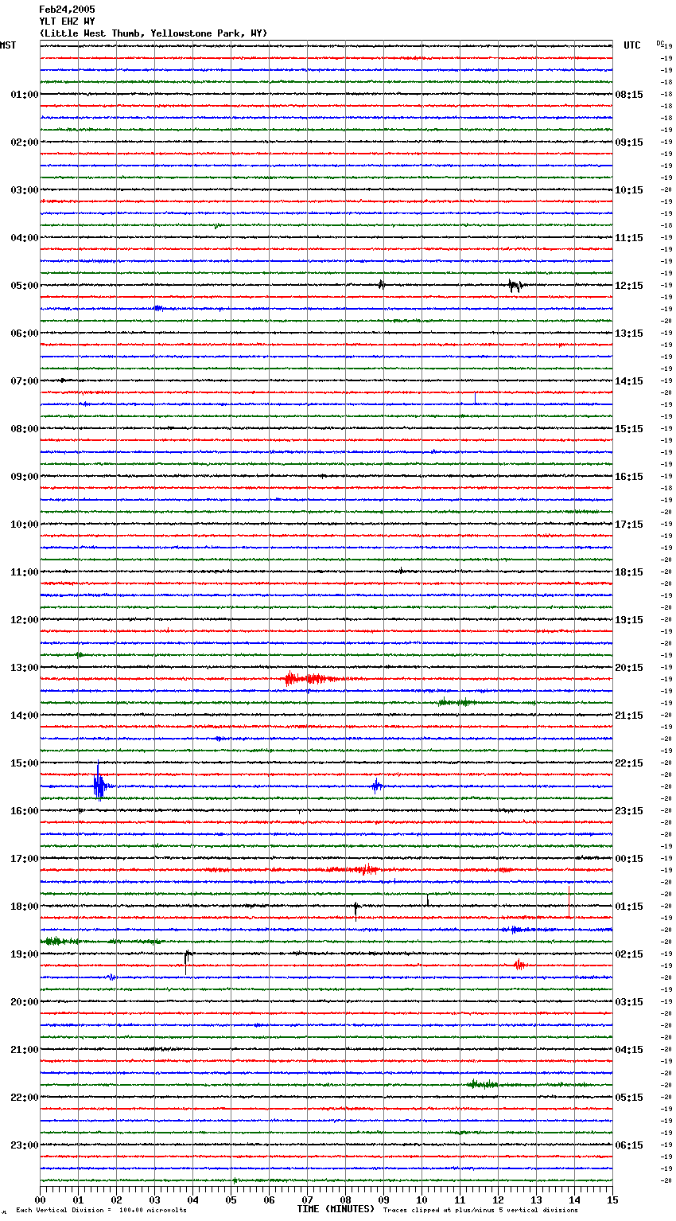Click the 21:00 MST time label
The height and width of the screenshot is (1221, 676).
[x=24, y=1050]
